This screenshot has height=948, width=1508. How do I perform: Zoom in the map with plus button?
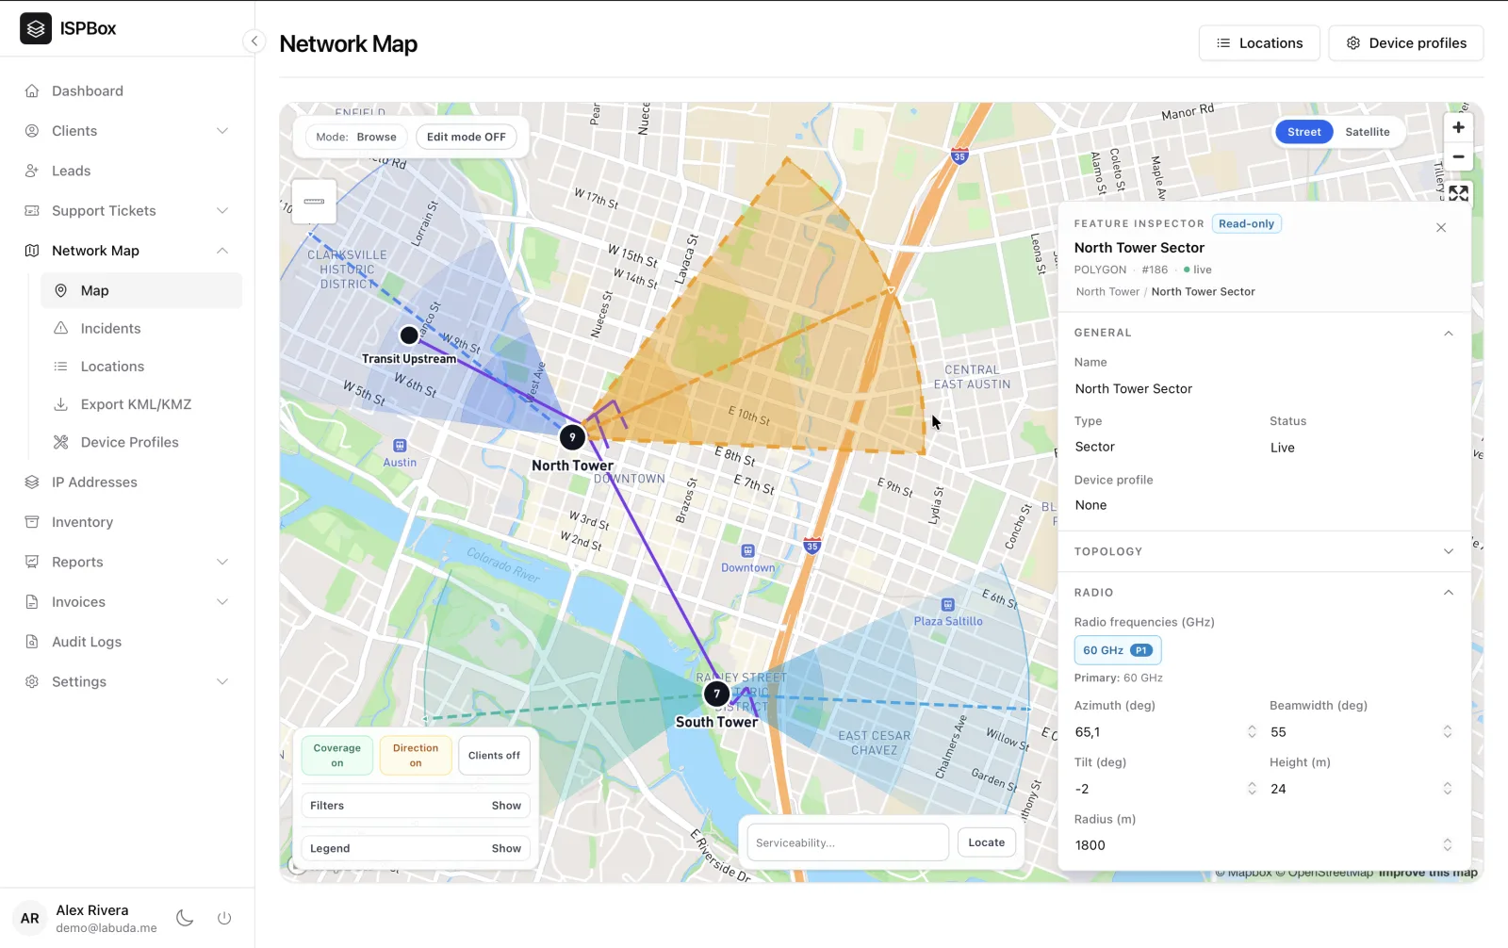pyautogui.click(x=1458, y=127)
